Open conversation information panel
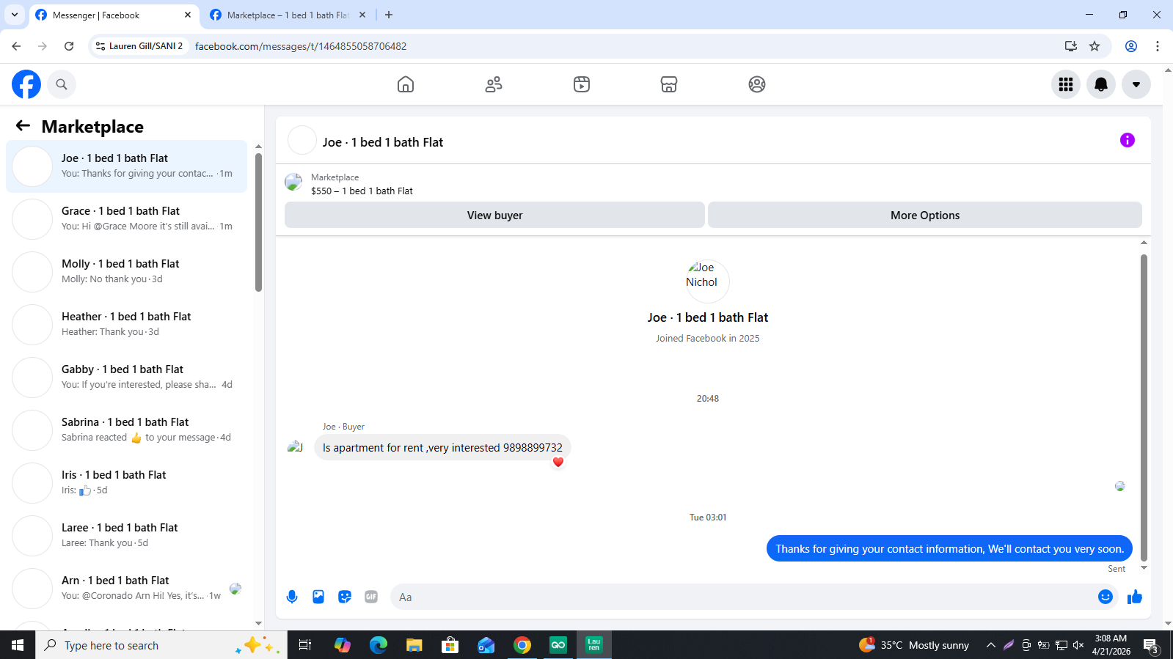Screen dimensions: 1173x659 pyautogui.click(x=1128, y=140)
